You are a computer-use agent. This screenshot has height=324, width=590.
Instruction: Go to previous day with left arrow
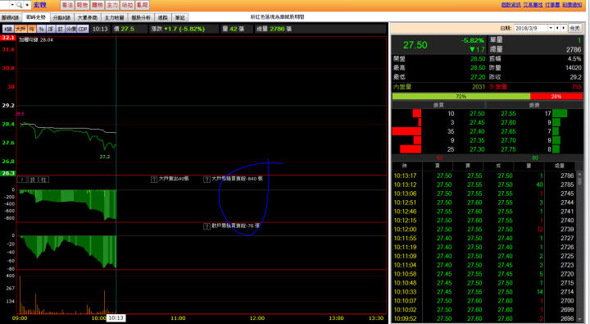point(557,28)
